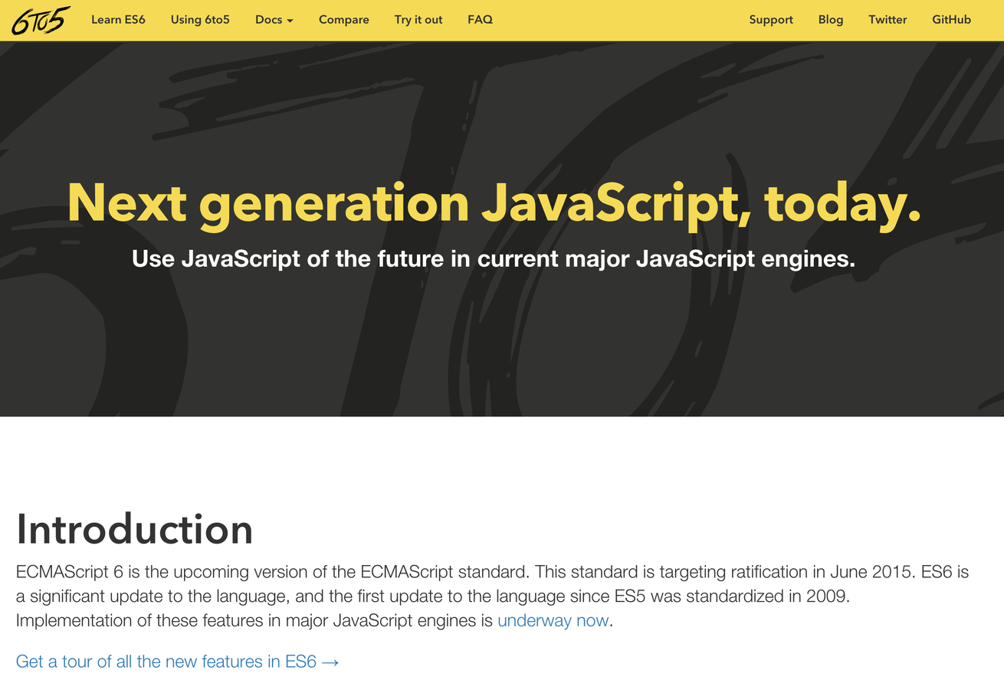Screen dimensions: 1004x690
Task: Click the 'Use JavaScript of the future' subtitle
Action: (494, 259)
